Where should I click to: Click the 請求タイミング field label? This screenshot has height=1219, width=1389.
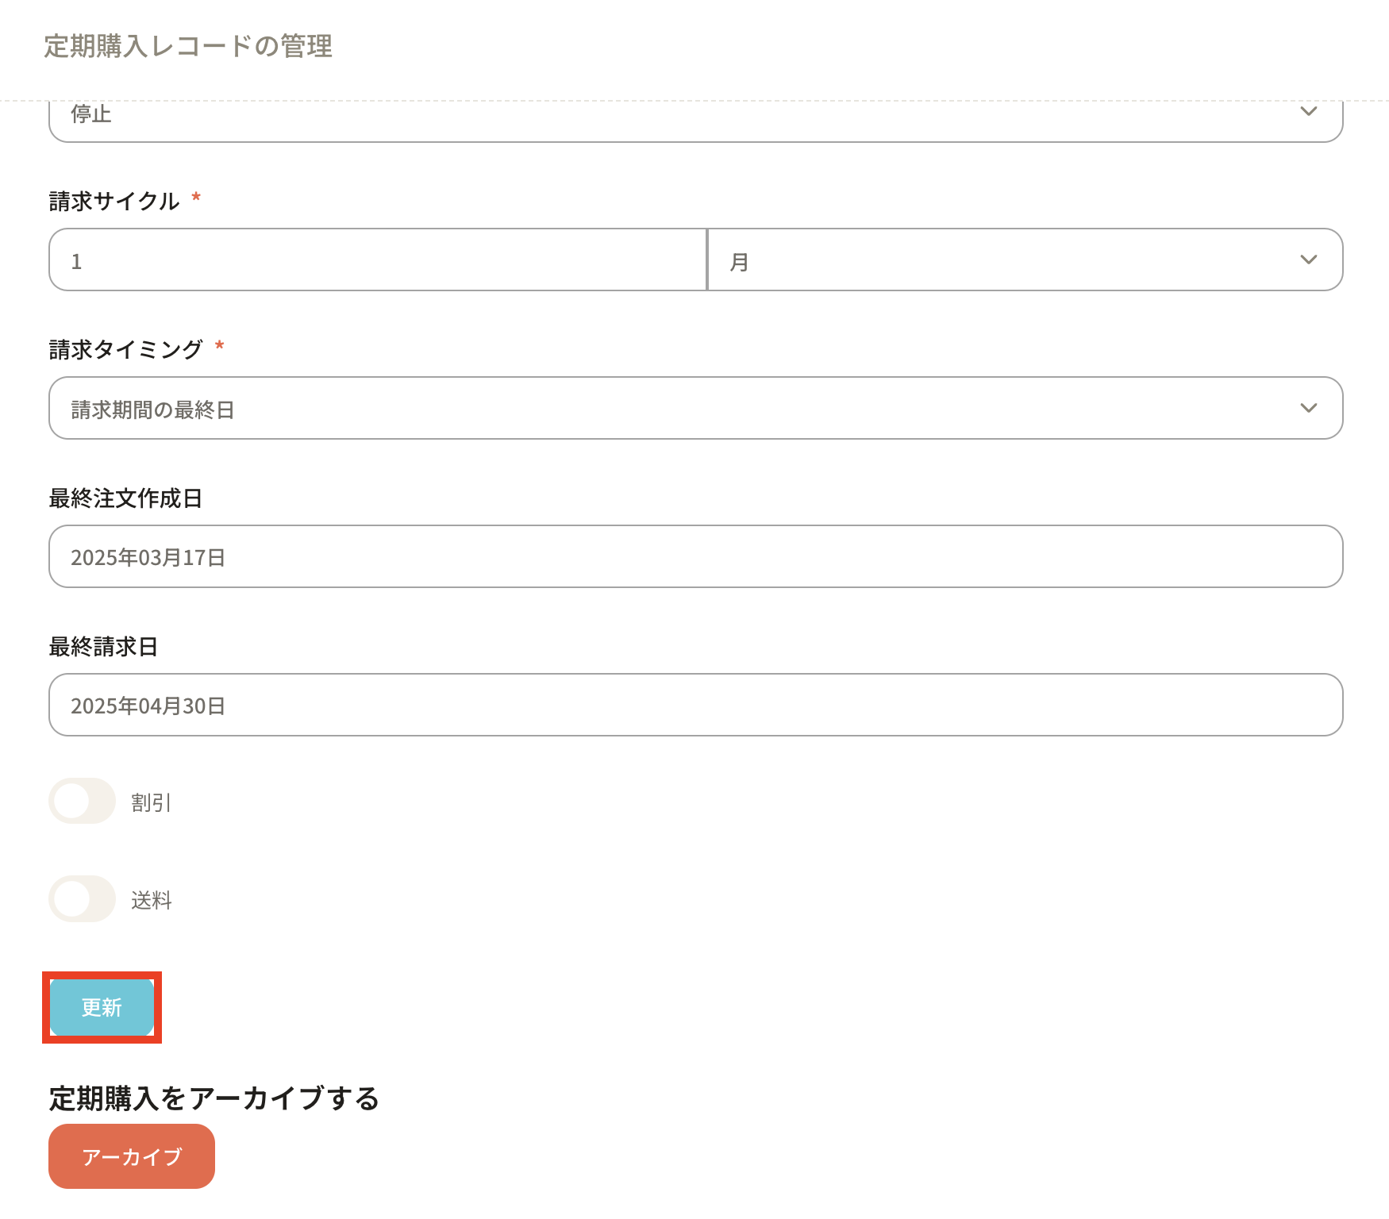[125, 349]
